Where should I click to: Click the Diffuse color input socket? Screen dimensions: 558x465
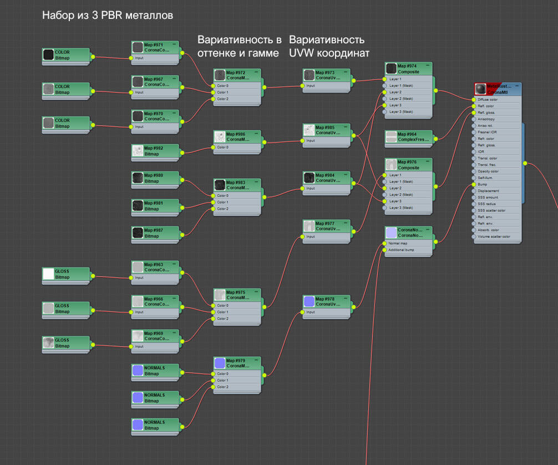coord(474,100)
